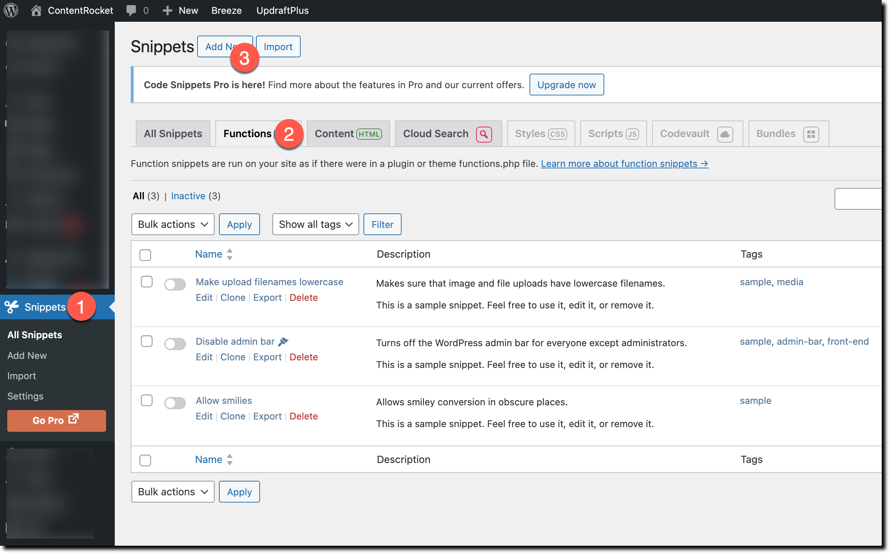
Task: Click the CSS badge on Styles tab
Action: (557, 134)
